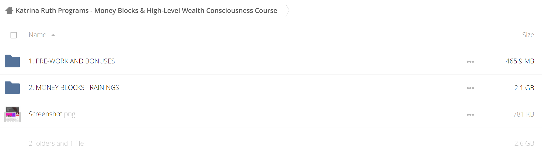Viewport: 542px width, 156px height.
Task: Open more options for MONEY BLOCKS TRAININGS
Action: [470, 88]
